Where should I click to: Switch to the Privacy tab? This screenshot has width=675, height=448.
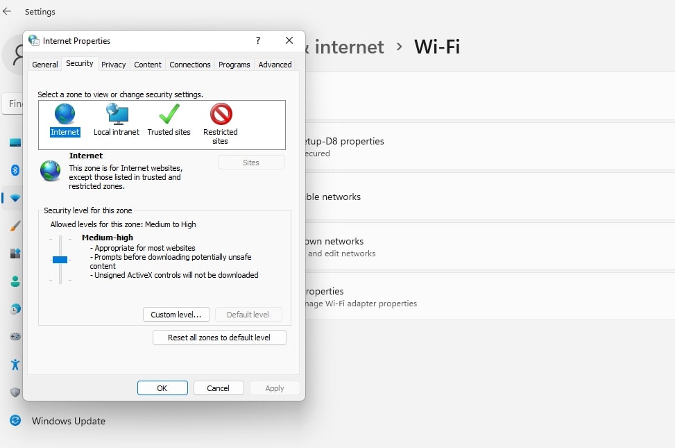point(113,65)
